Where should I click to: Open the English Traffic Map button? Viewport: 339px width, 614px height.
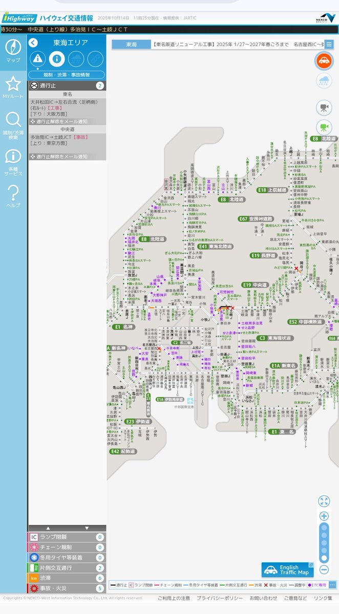click(288, 570)
